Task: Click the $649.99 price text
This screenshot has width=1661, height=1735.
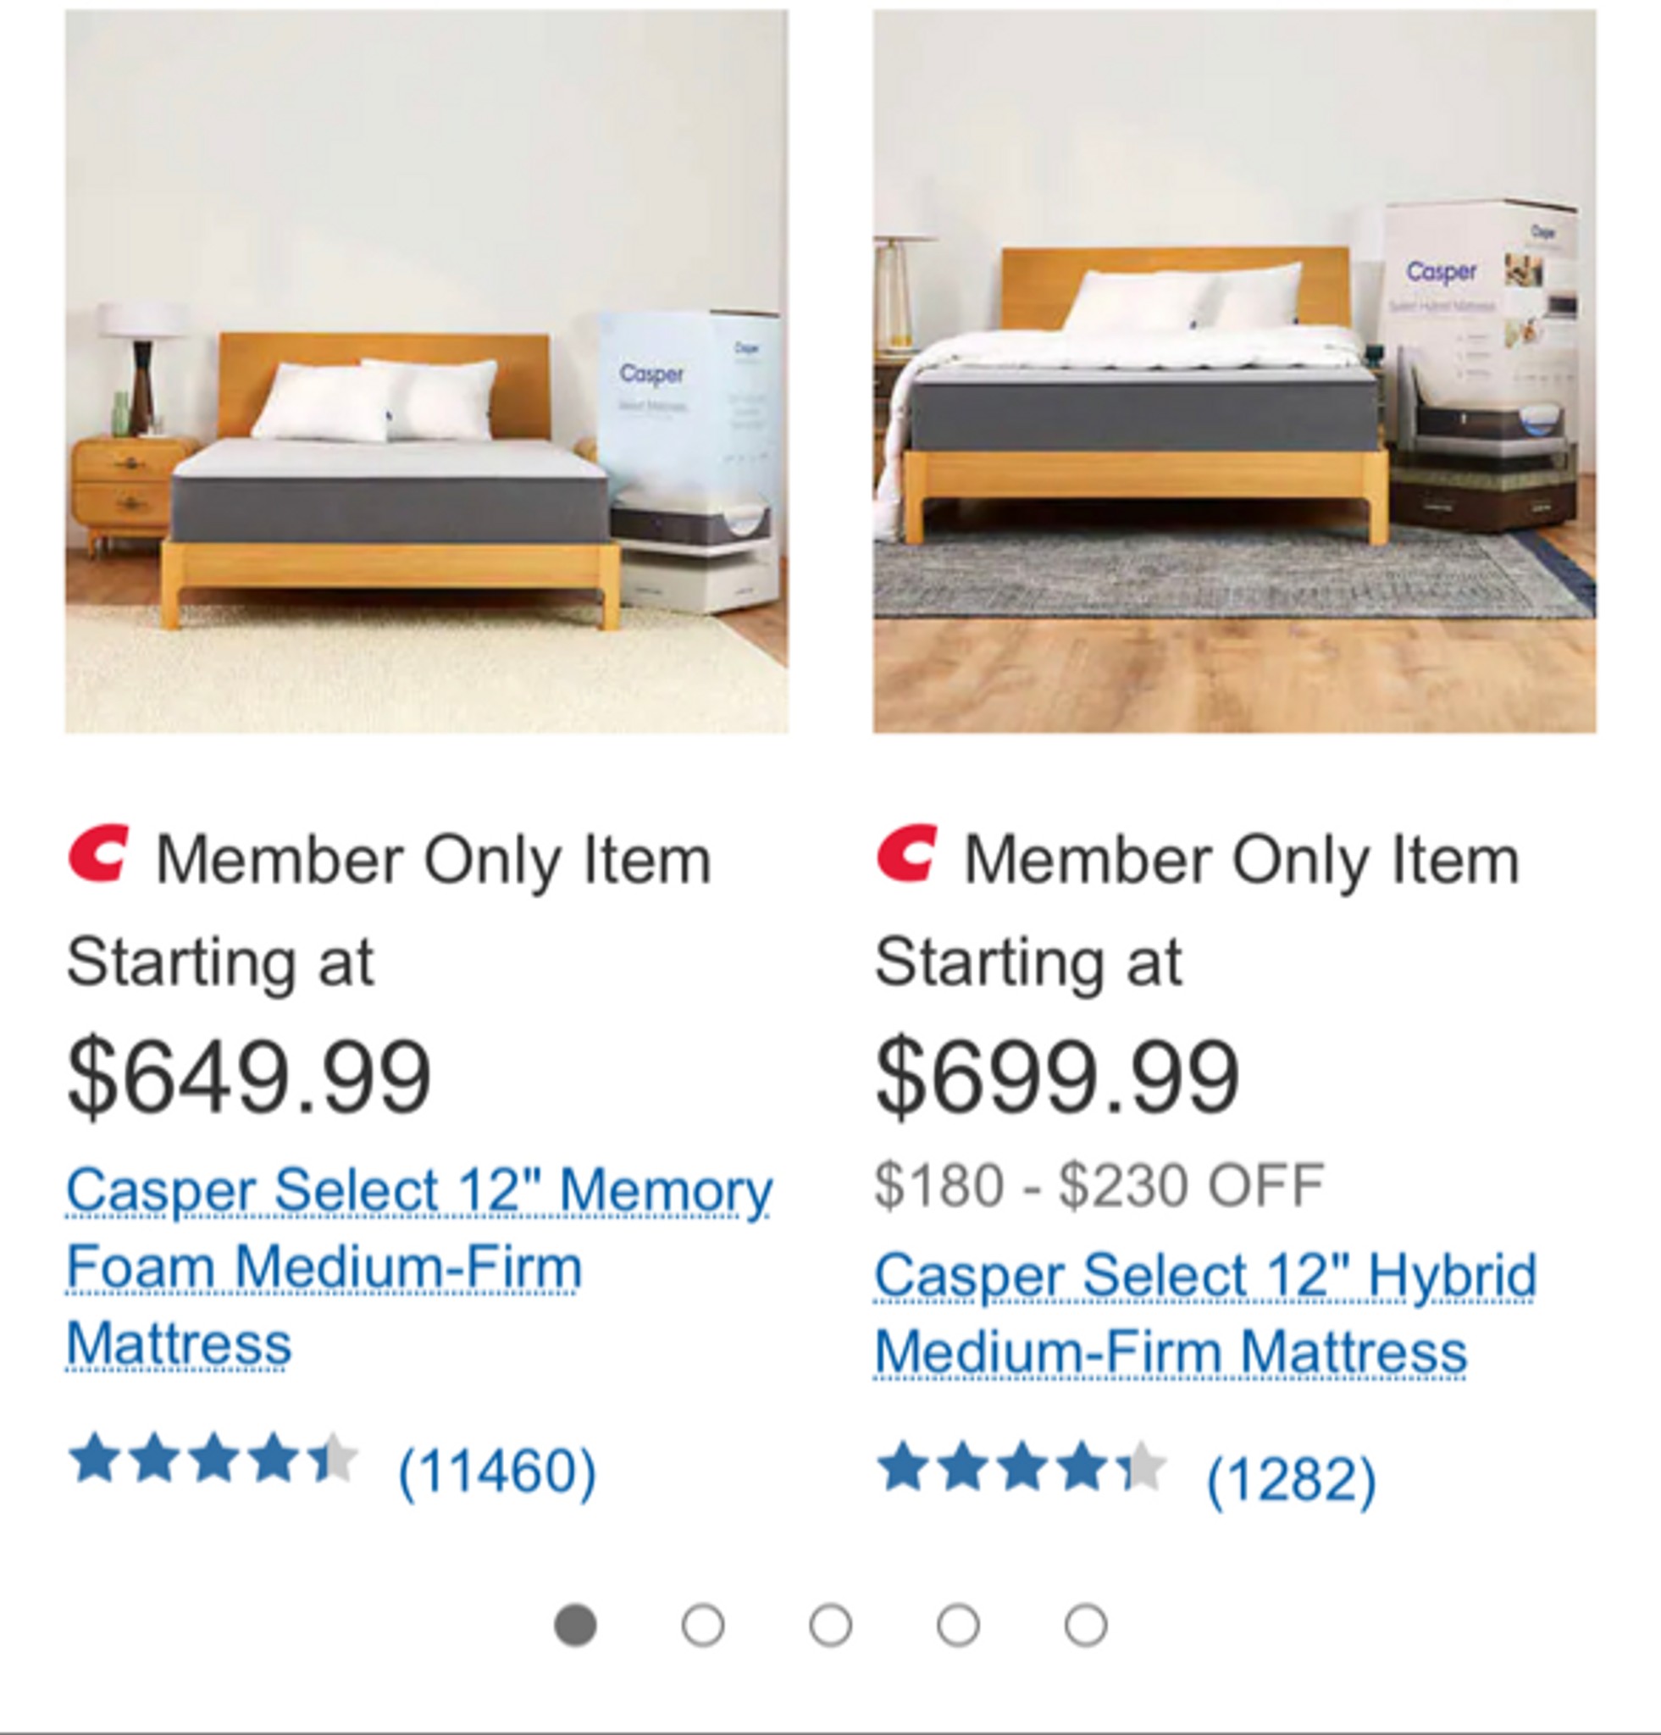Action: point(250,1077)
